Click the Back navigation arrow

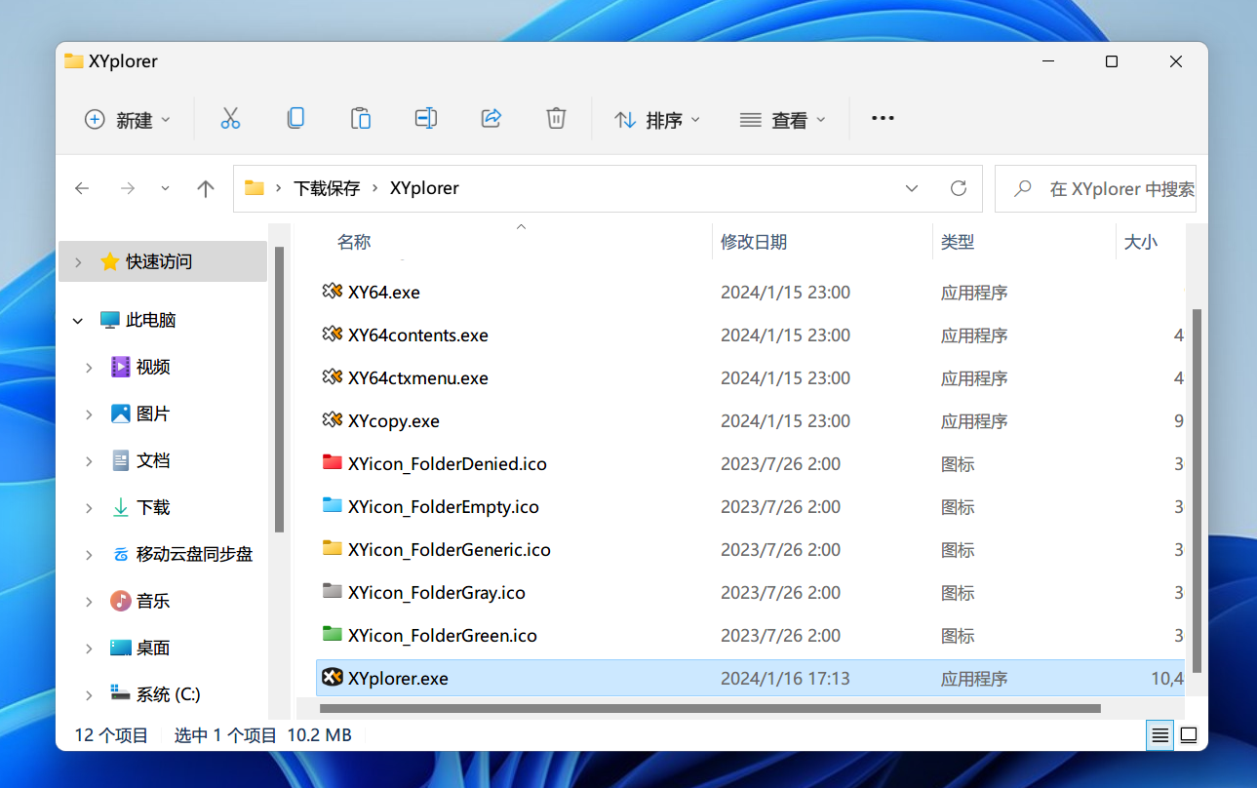(x=83, y=188)
